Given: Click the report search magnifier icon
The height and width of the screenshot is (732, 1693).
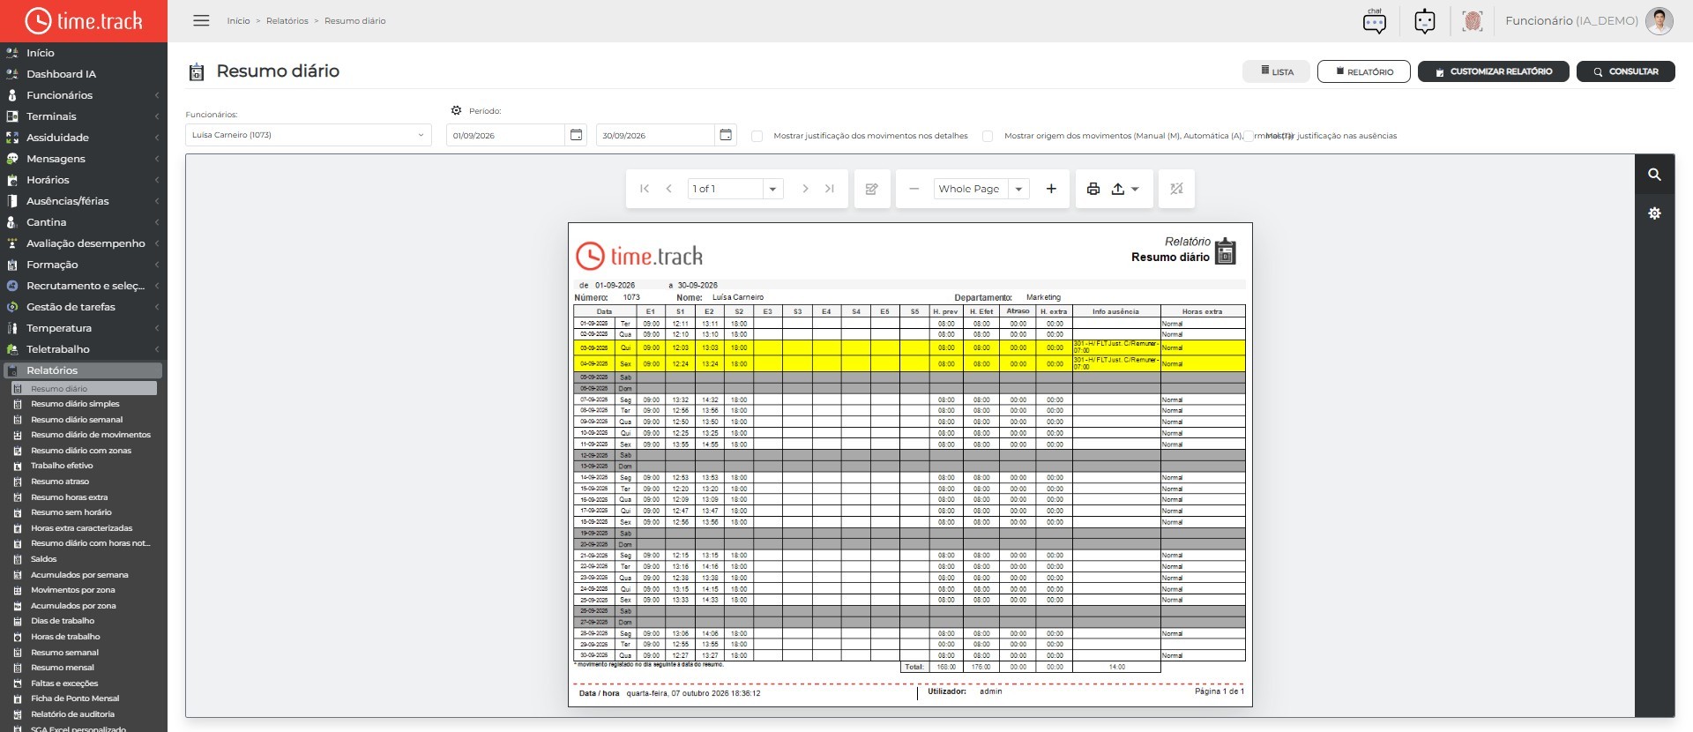Looking at the screenshot, I should point(1655,175).
